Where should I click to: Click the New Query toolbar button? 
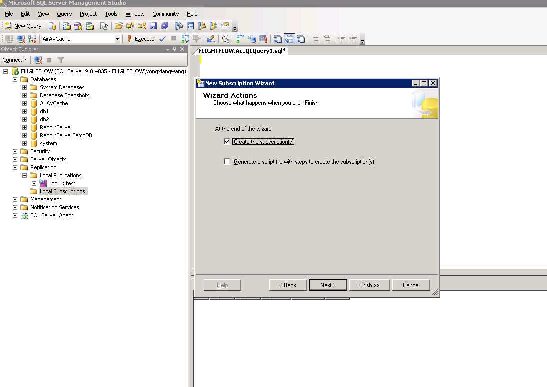(x=23, y=26)
